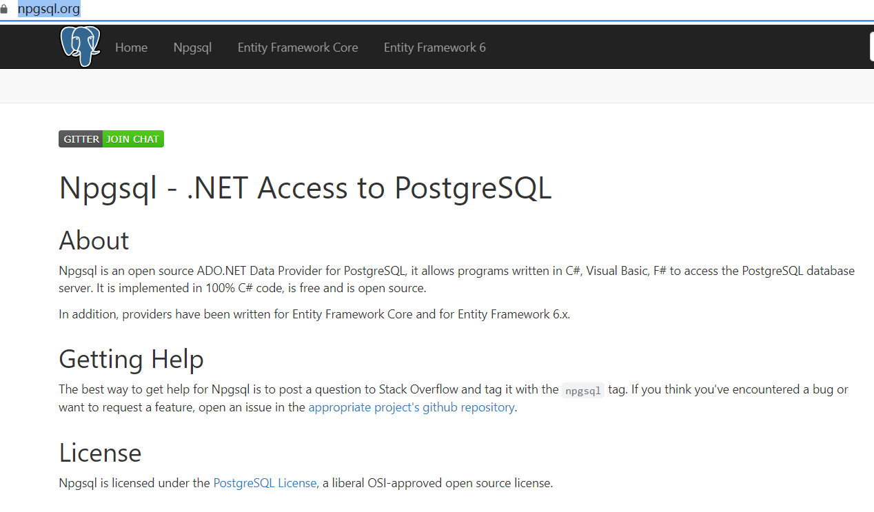Click the Getting Help heading
Viewport: 874px width, 512px height.
point(131,359)
